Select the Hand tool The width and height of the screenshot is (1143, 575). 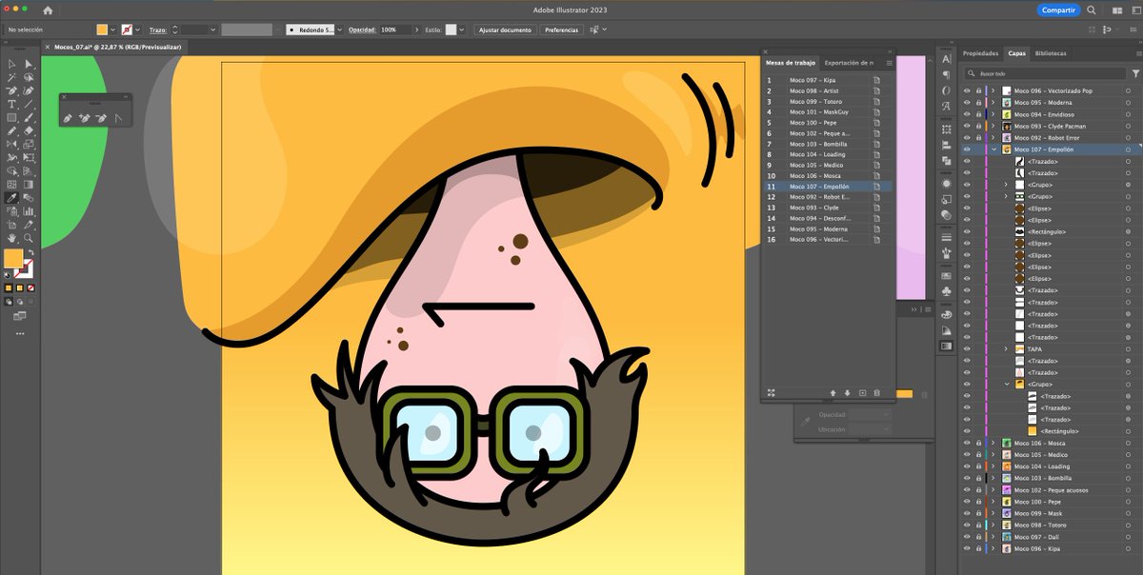point(11,238)
